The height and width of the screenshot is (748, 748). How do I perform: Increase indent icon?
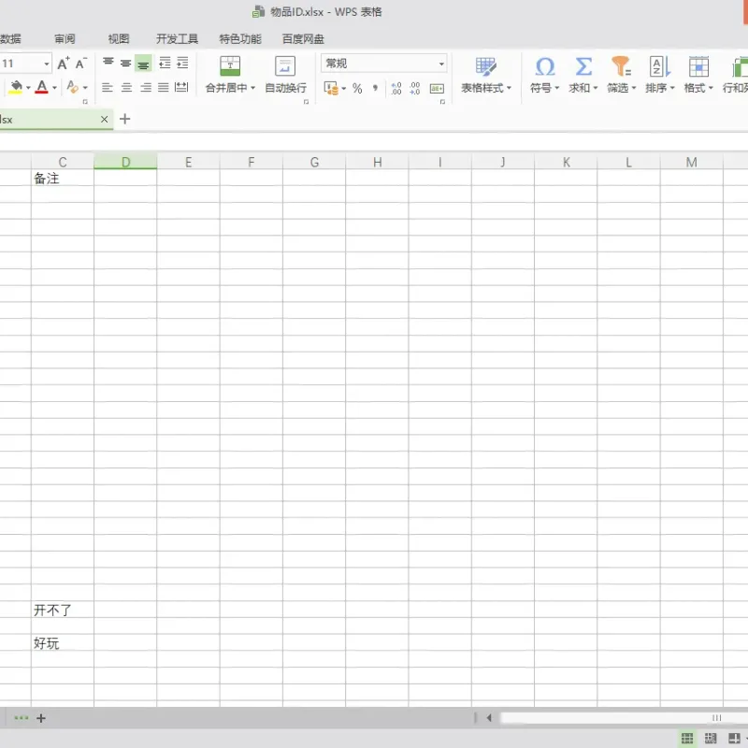click(182, 63)
